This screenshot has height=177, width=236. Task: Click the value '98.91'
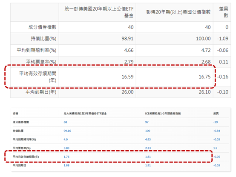pyautogui.click(x=127, y=39)
